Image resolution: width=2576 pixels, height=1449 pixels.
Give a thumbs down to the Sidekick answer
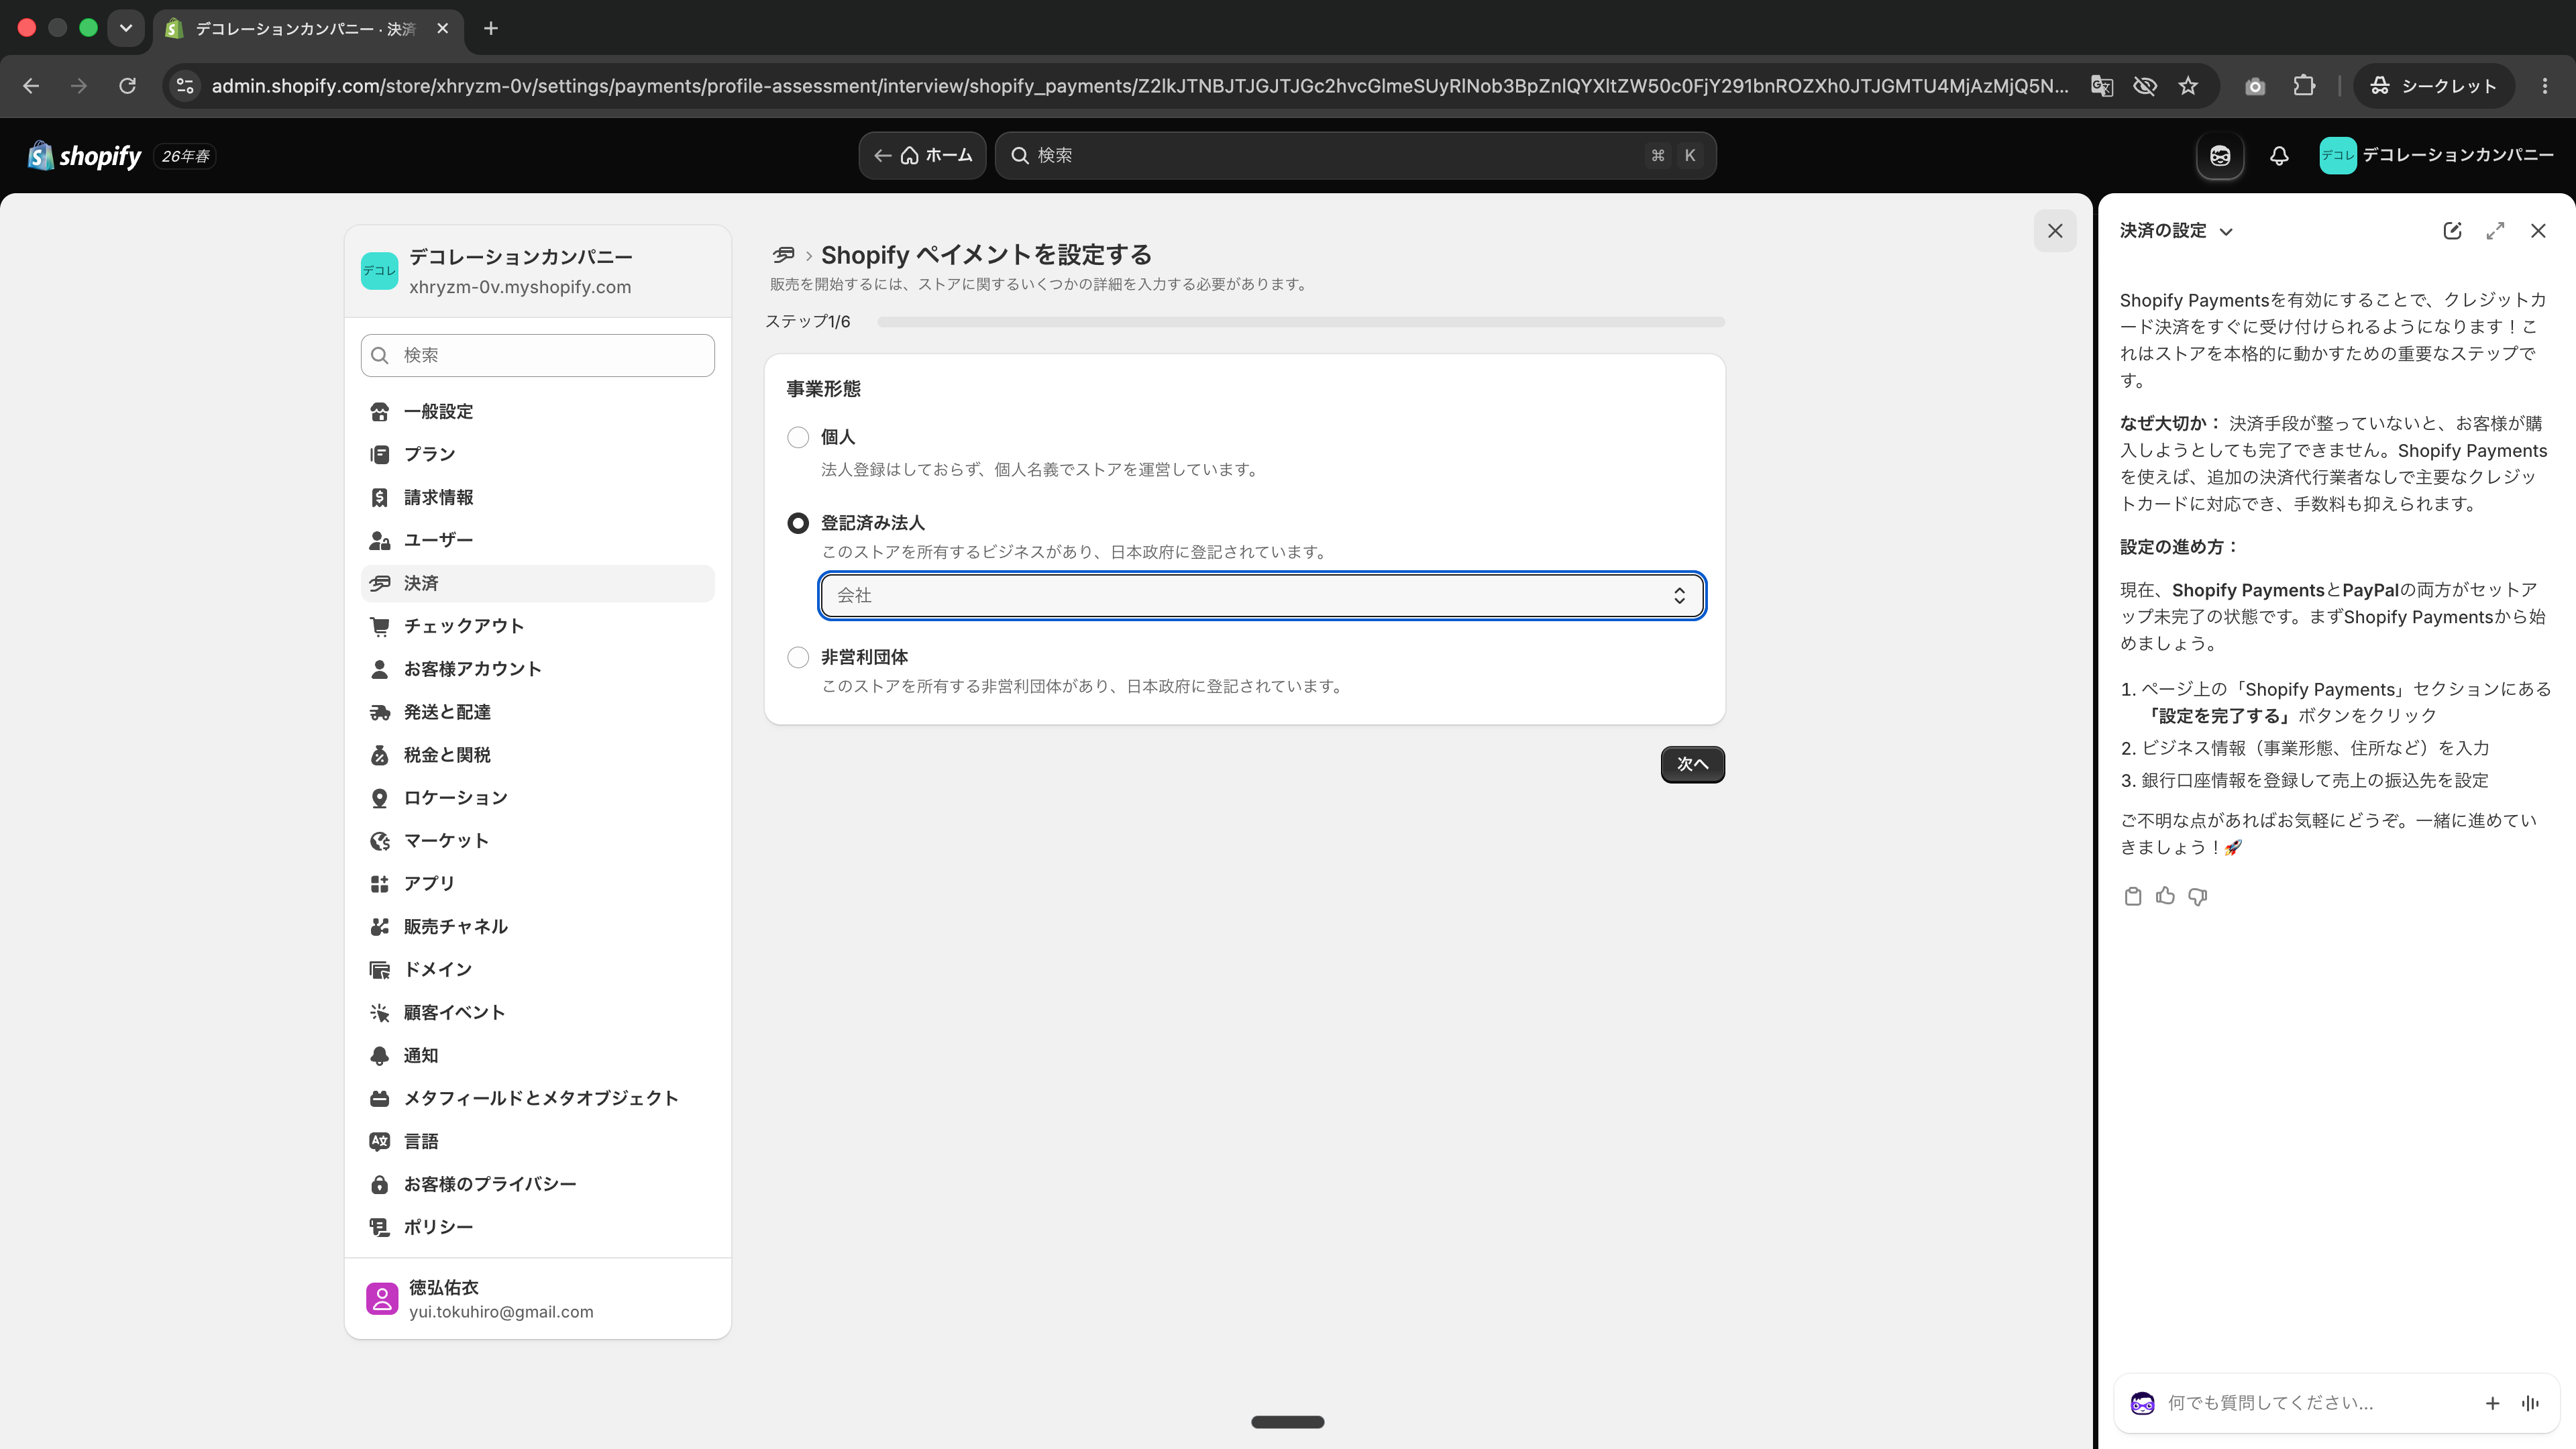tap(2198, 896)
